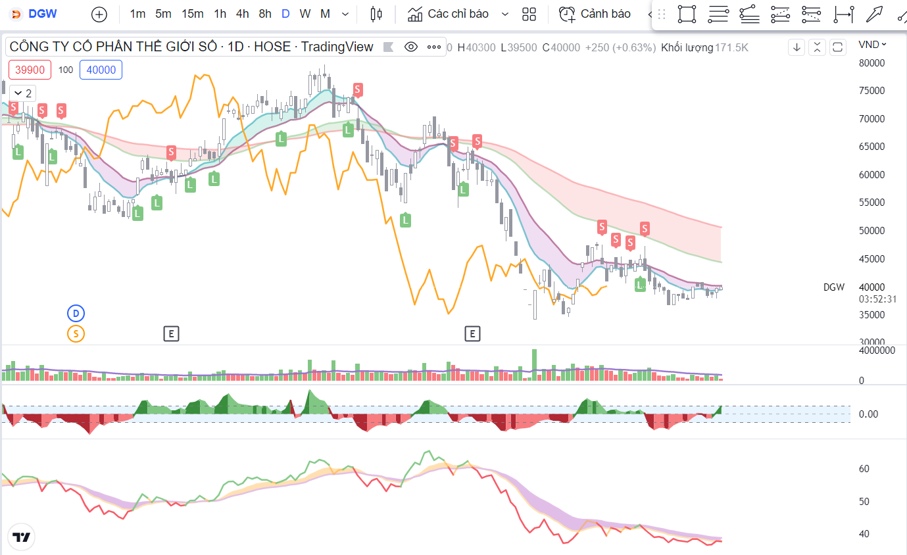
Task: Click the TradingView logo in the bottom corner
Action: pos(21,537)
